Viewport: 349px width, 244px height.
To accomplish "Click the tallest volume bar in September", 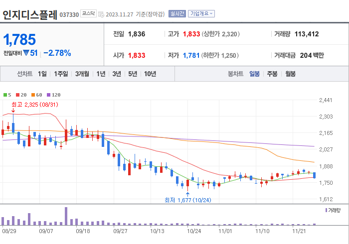I will pyautogui.click(x=66, y=216).
